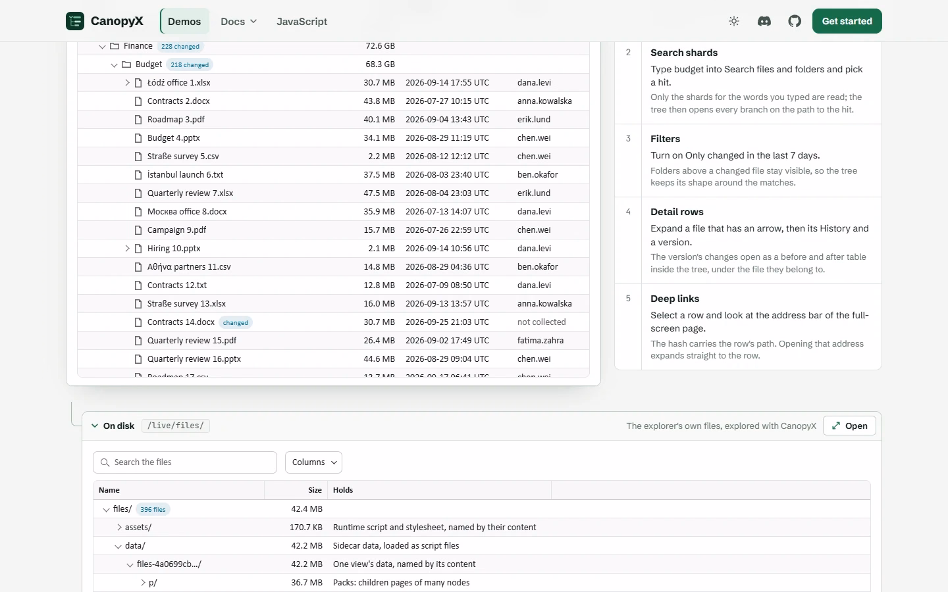This screenshot has height=592, width=948.
Task: Click the 218 changed badge on Budget
Action: (190, 64)
